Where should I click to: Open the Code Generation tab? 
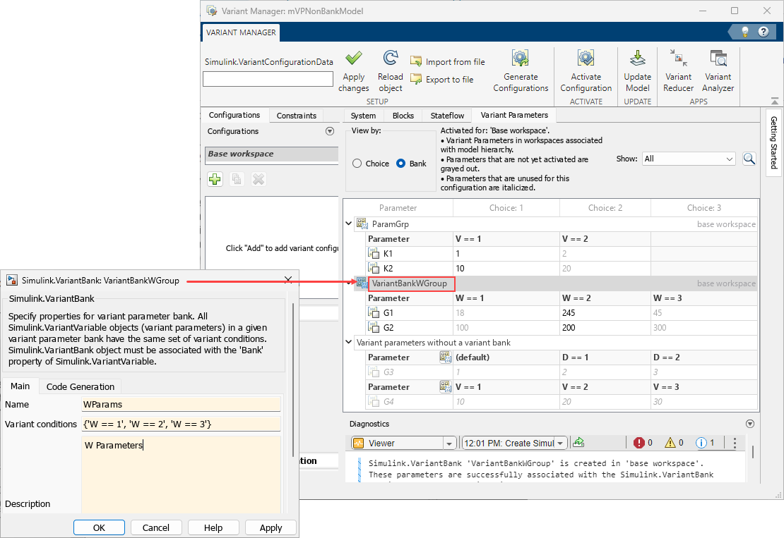80,386
